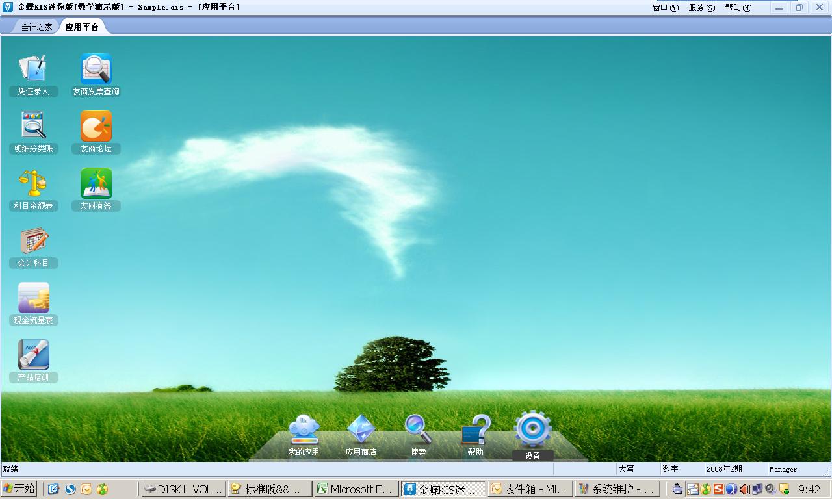Click the 金蝶KIS迷你版 taskbar button
This screenshot has width=832, height=499.
pos(443,489)
